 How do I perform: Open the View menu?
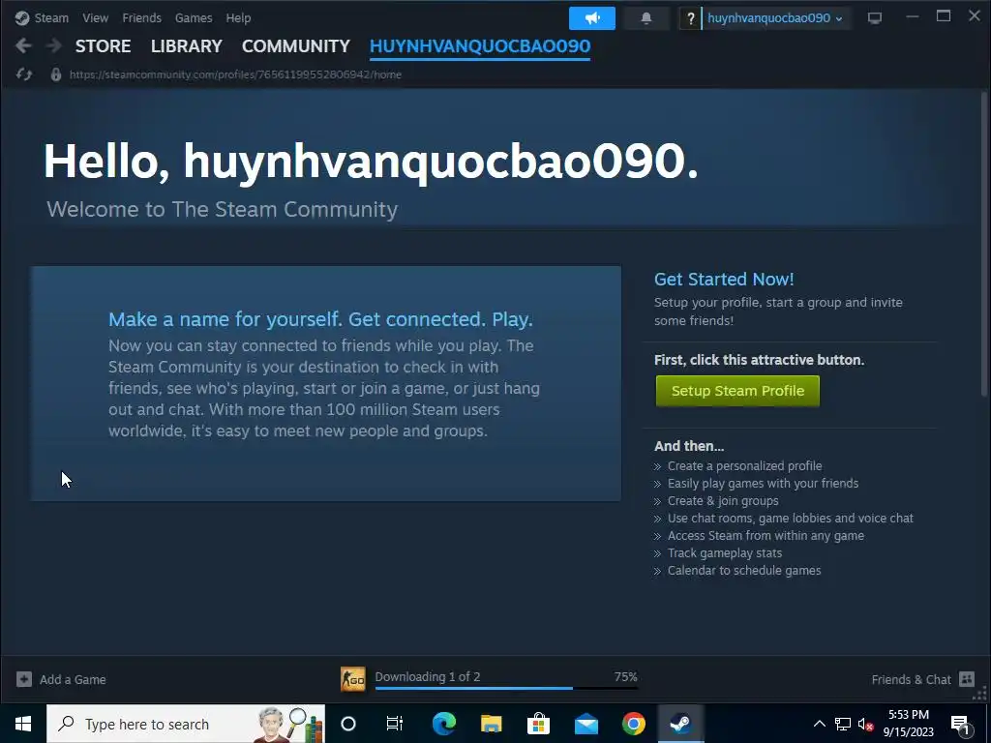[x=95, y=17]
